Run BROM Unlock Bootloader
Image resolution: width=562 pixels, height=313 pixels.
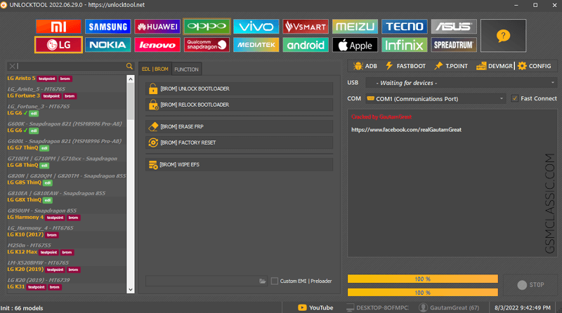(x=239, y=89)
